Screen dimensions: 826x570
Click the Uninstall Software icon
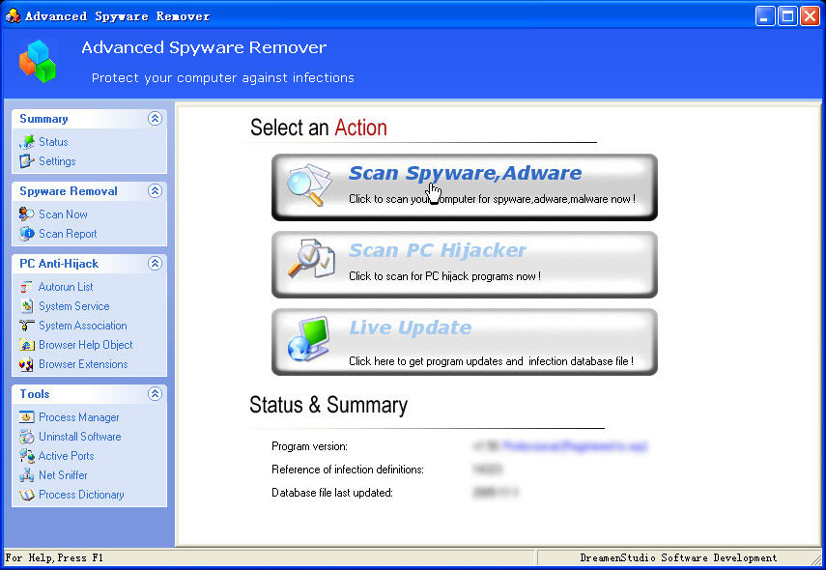pos(27,436)
